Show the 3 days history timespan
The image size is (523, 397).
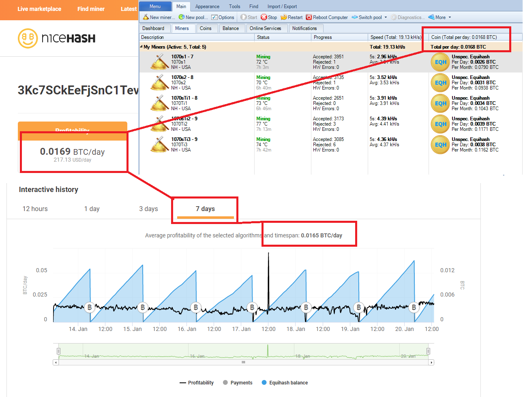point(148,209)
